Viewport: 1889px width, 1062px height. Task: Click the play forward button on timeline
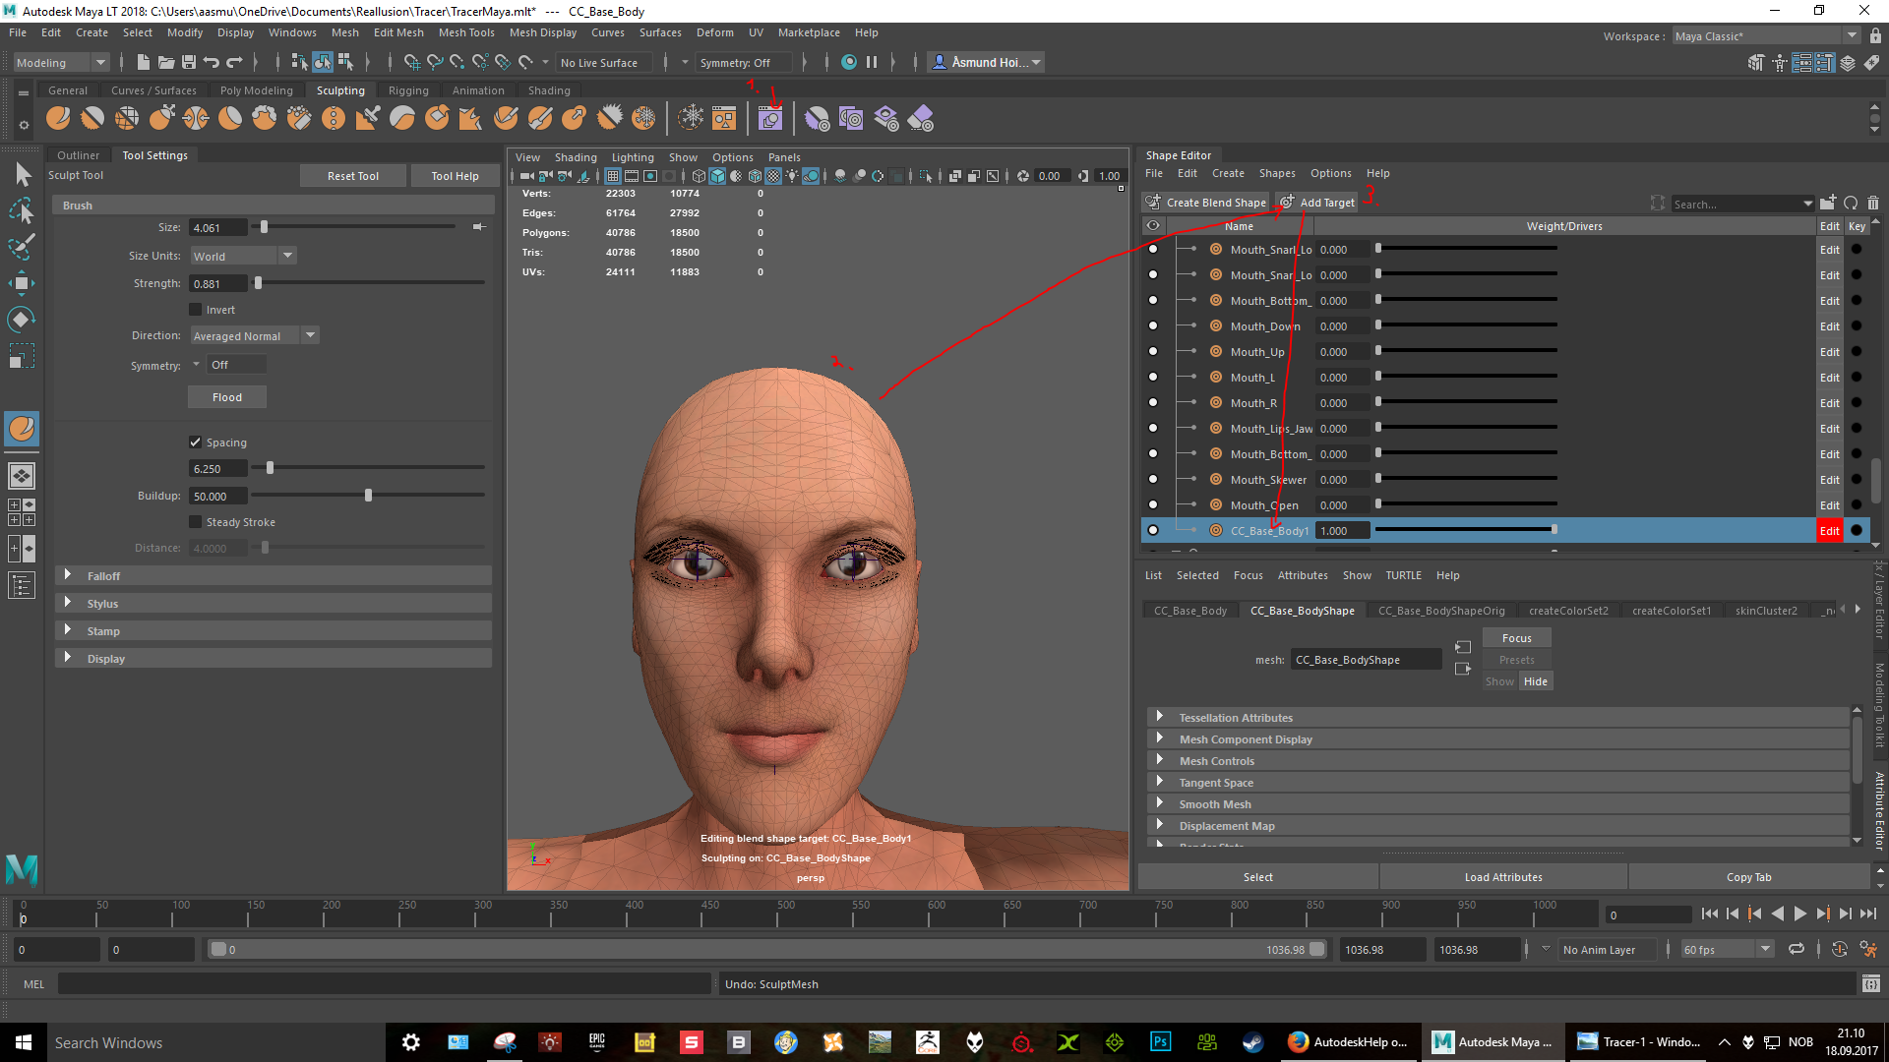pos(1799,914)
